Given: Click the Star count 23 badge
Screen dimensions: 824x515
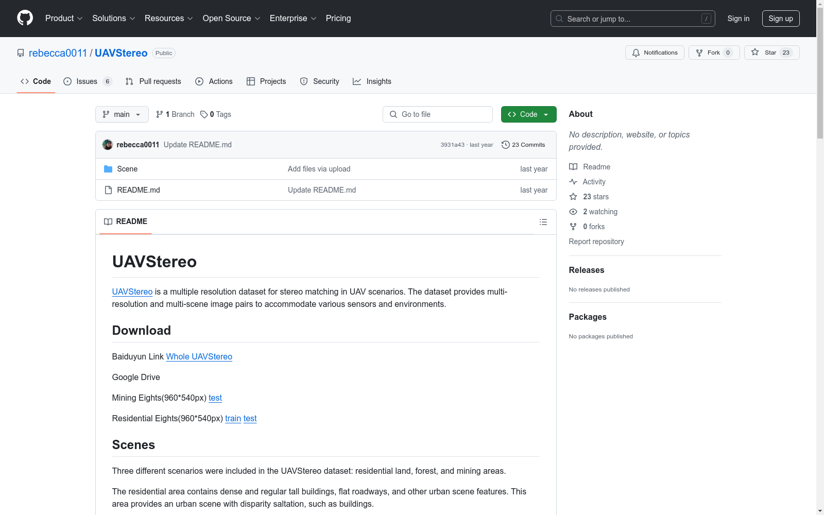Looking at the screenshot, I should pos(786,53).
